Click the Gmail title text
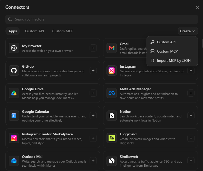Screen dimensions: 203x171 tap(124, 44)
